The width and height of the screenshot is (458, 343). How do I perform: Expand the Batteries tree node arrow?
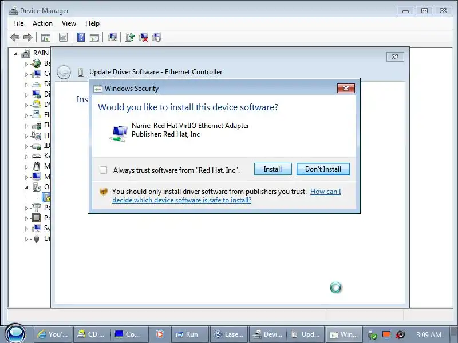[26, 64]
